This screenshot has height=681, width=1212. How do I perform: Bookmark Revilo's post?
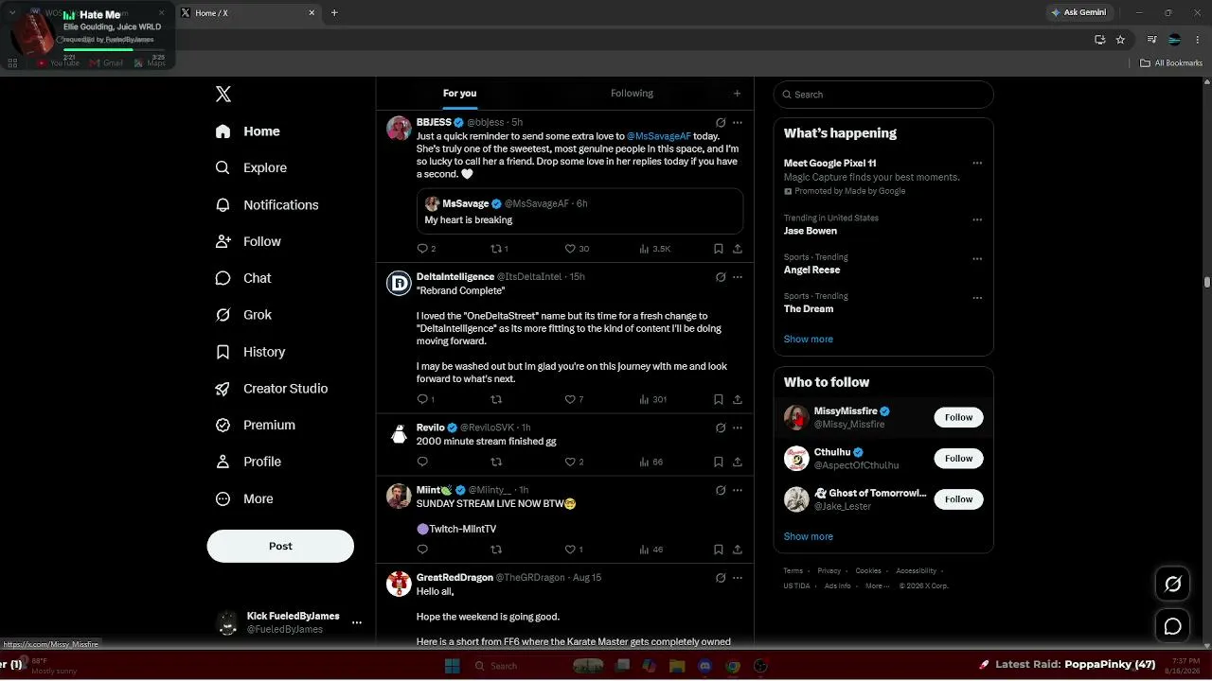(718, 462)
